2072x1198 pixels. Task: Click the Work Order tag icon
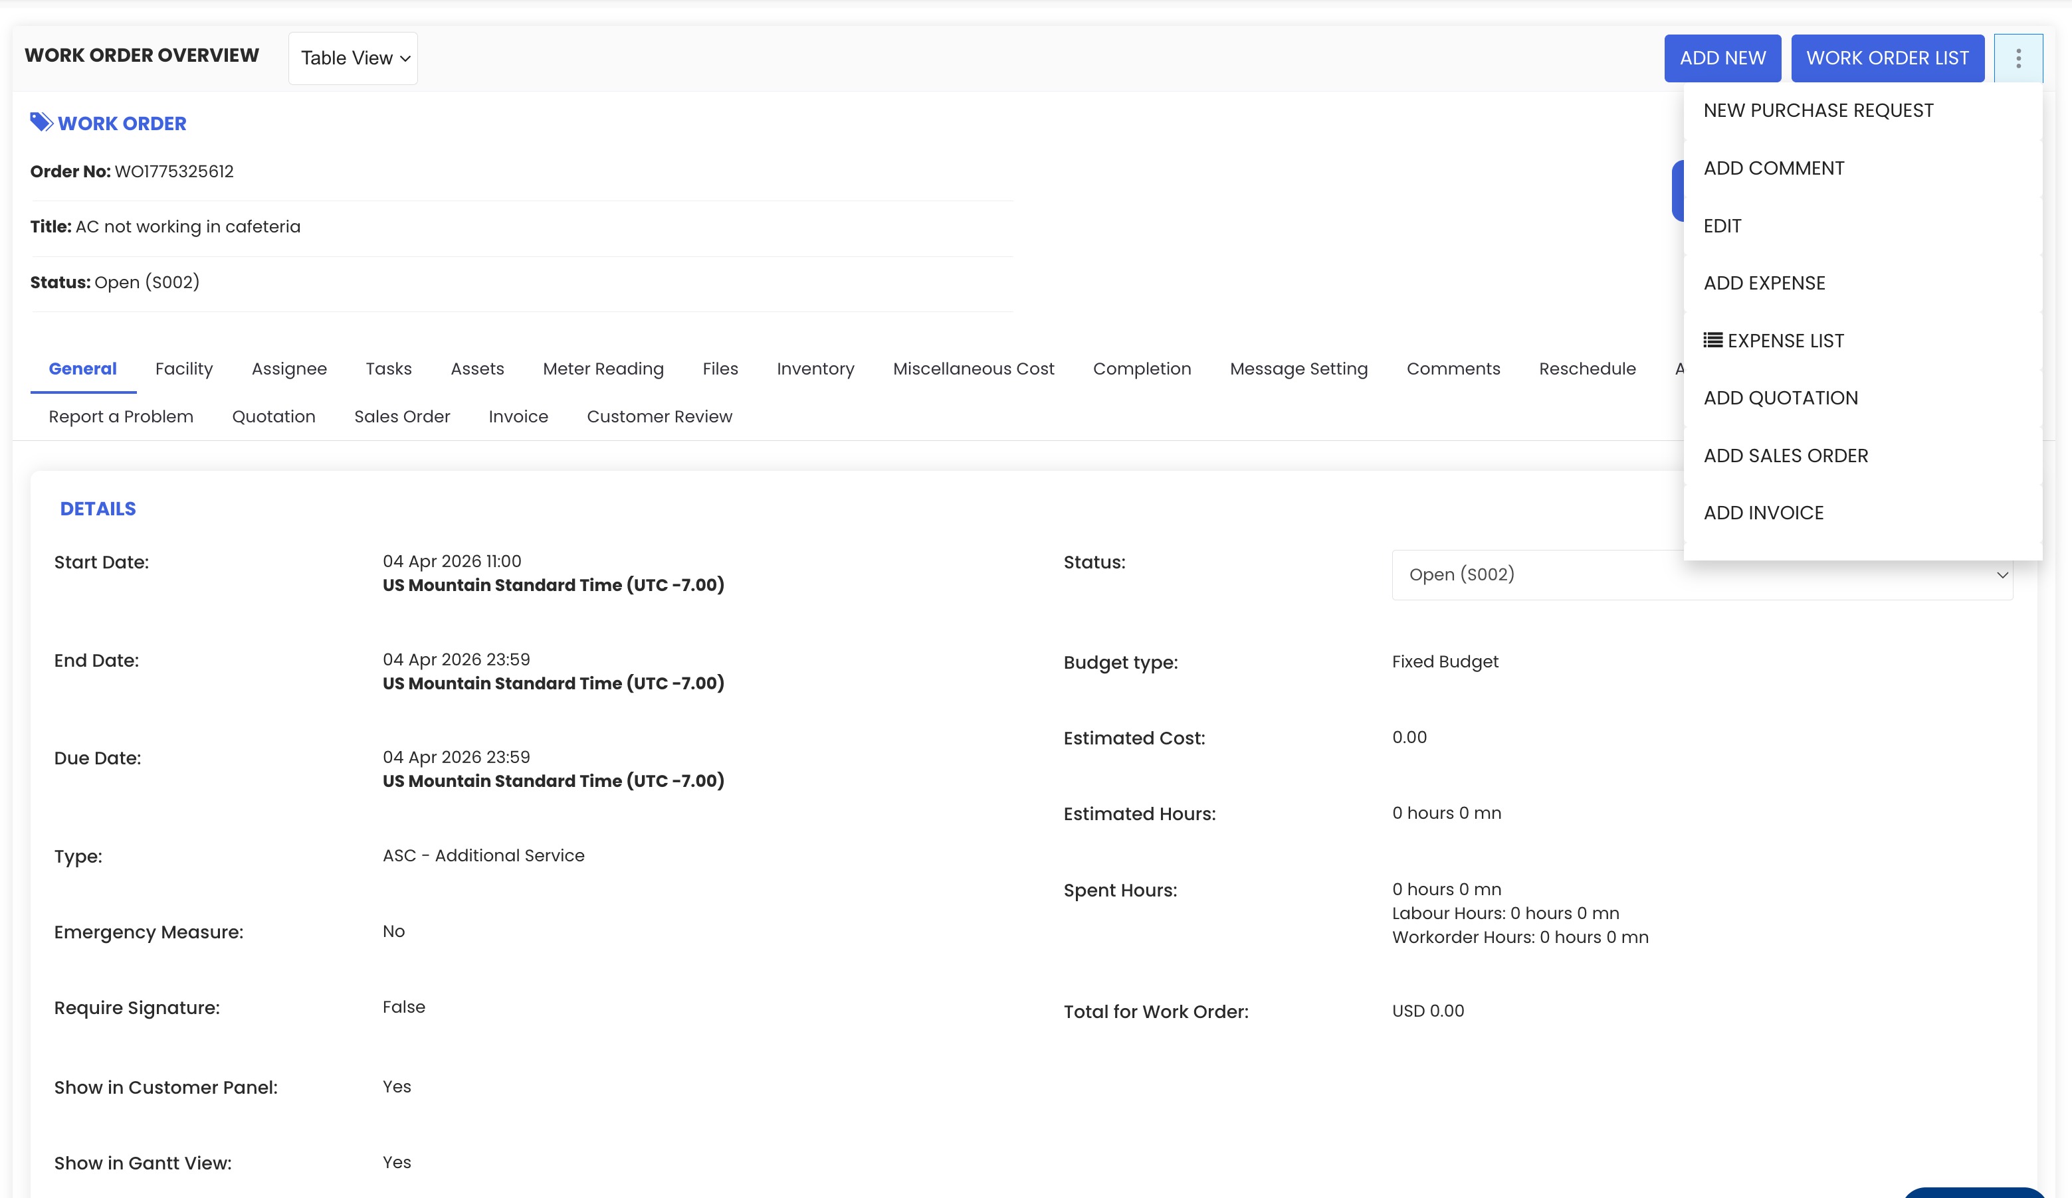pos(41,122)
